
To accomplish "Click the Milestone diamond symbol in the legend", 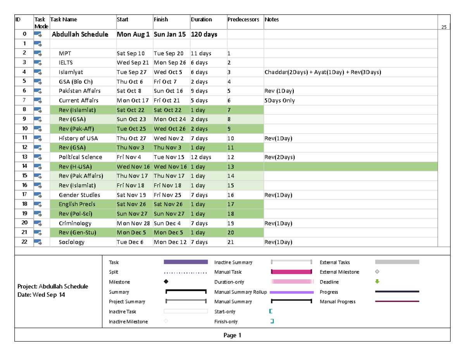I will [167, 282].
